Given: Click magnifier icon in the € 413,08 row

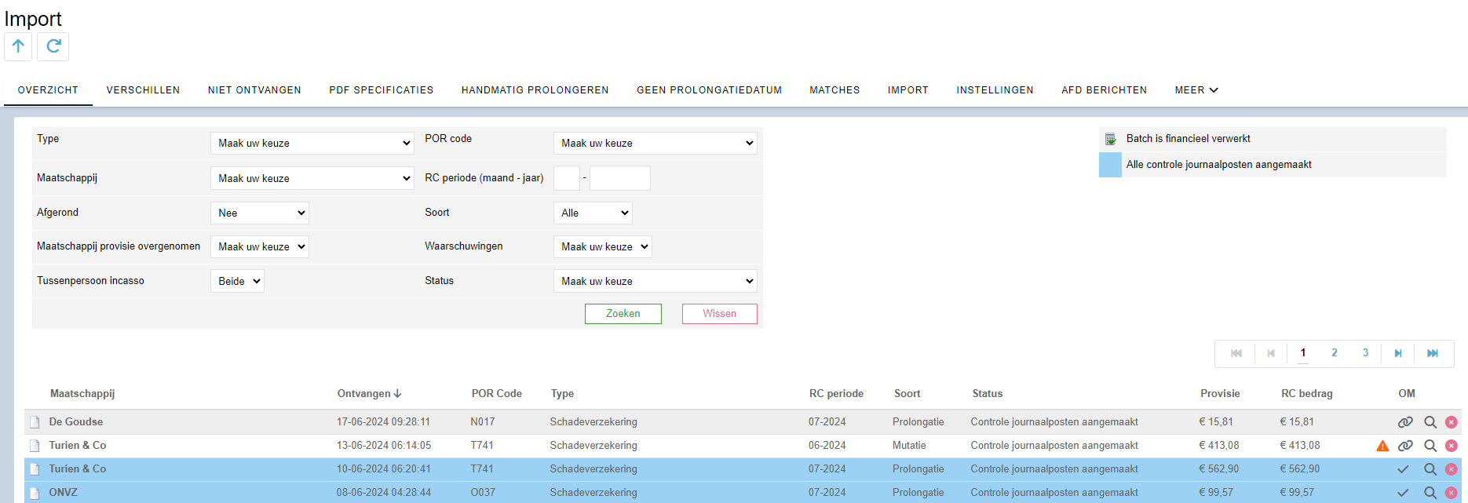Looking at the screenshot, I should 1430,446.
